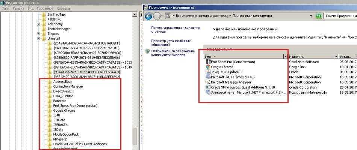The width and height of the screenshot is (357, 150).
Task: Open the Файл menu in Registry Editor
Action: [x=6, y=8]
